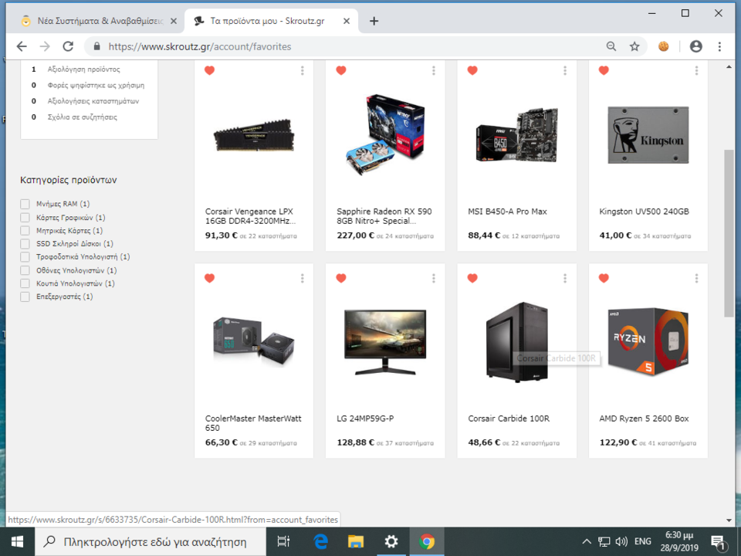Select the Τα προϊόντα μου - Skroutz.gr tab
Image resolution: width=741 pixels, height=556 pixels.
coord(268,21)
